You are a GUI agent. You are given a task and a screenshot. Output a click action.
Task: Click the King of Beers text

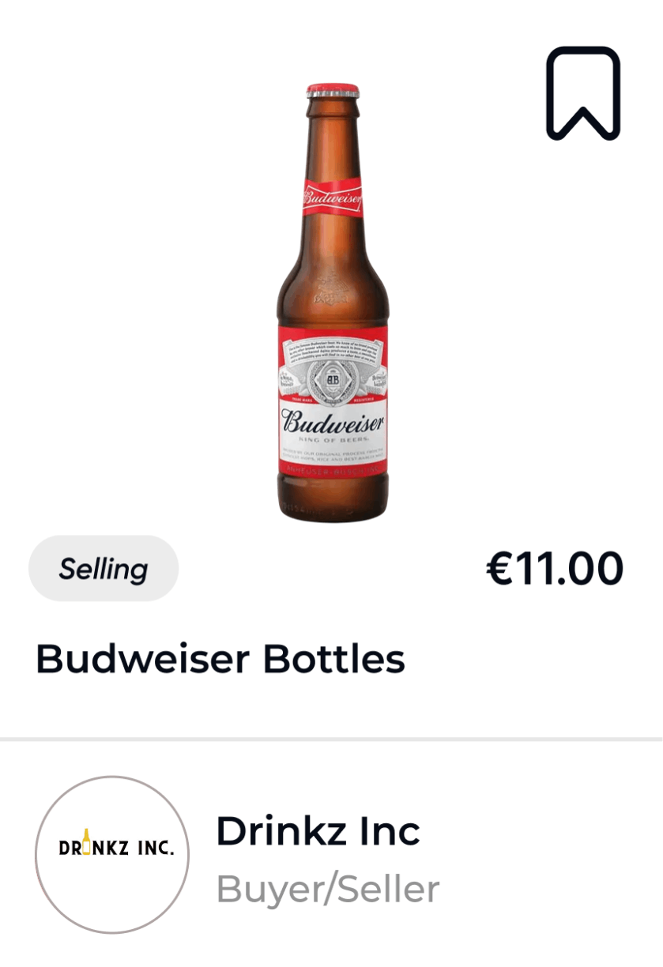pyautogui.click(x=333, y=438)
